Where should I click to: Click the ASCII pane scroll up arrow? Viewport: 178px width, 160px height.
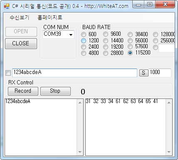[x=80, y=103]
